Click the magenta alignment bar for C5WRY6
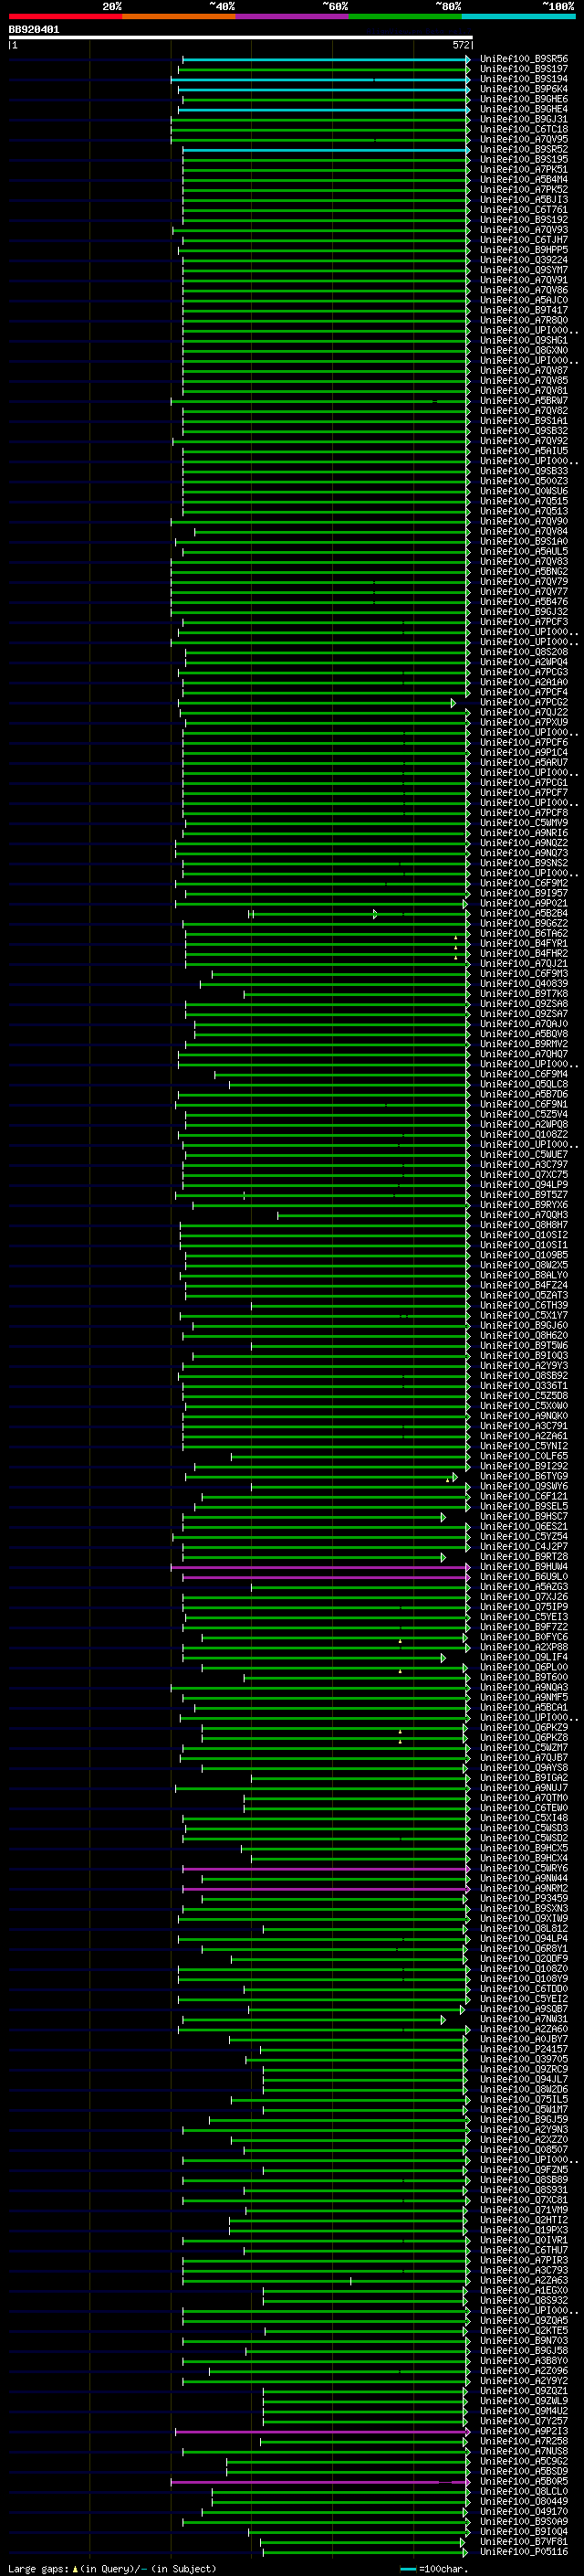The image size is (584, 2576). (326, 1869)
